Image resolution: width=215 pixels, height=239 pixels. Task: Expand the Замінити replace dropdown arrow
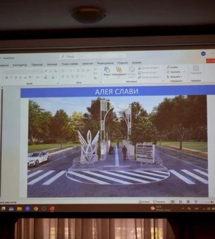[184, 72]
